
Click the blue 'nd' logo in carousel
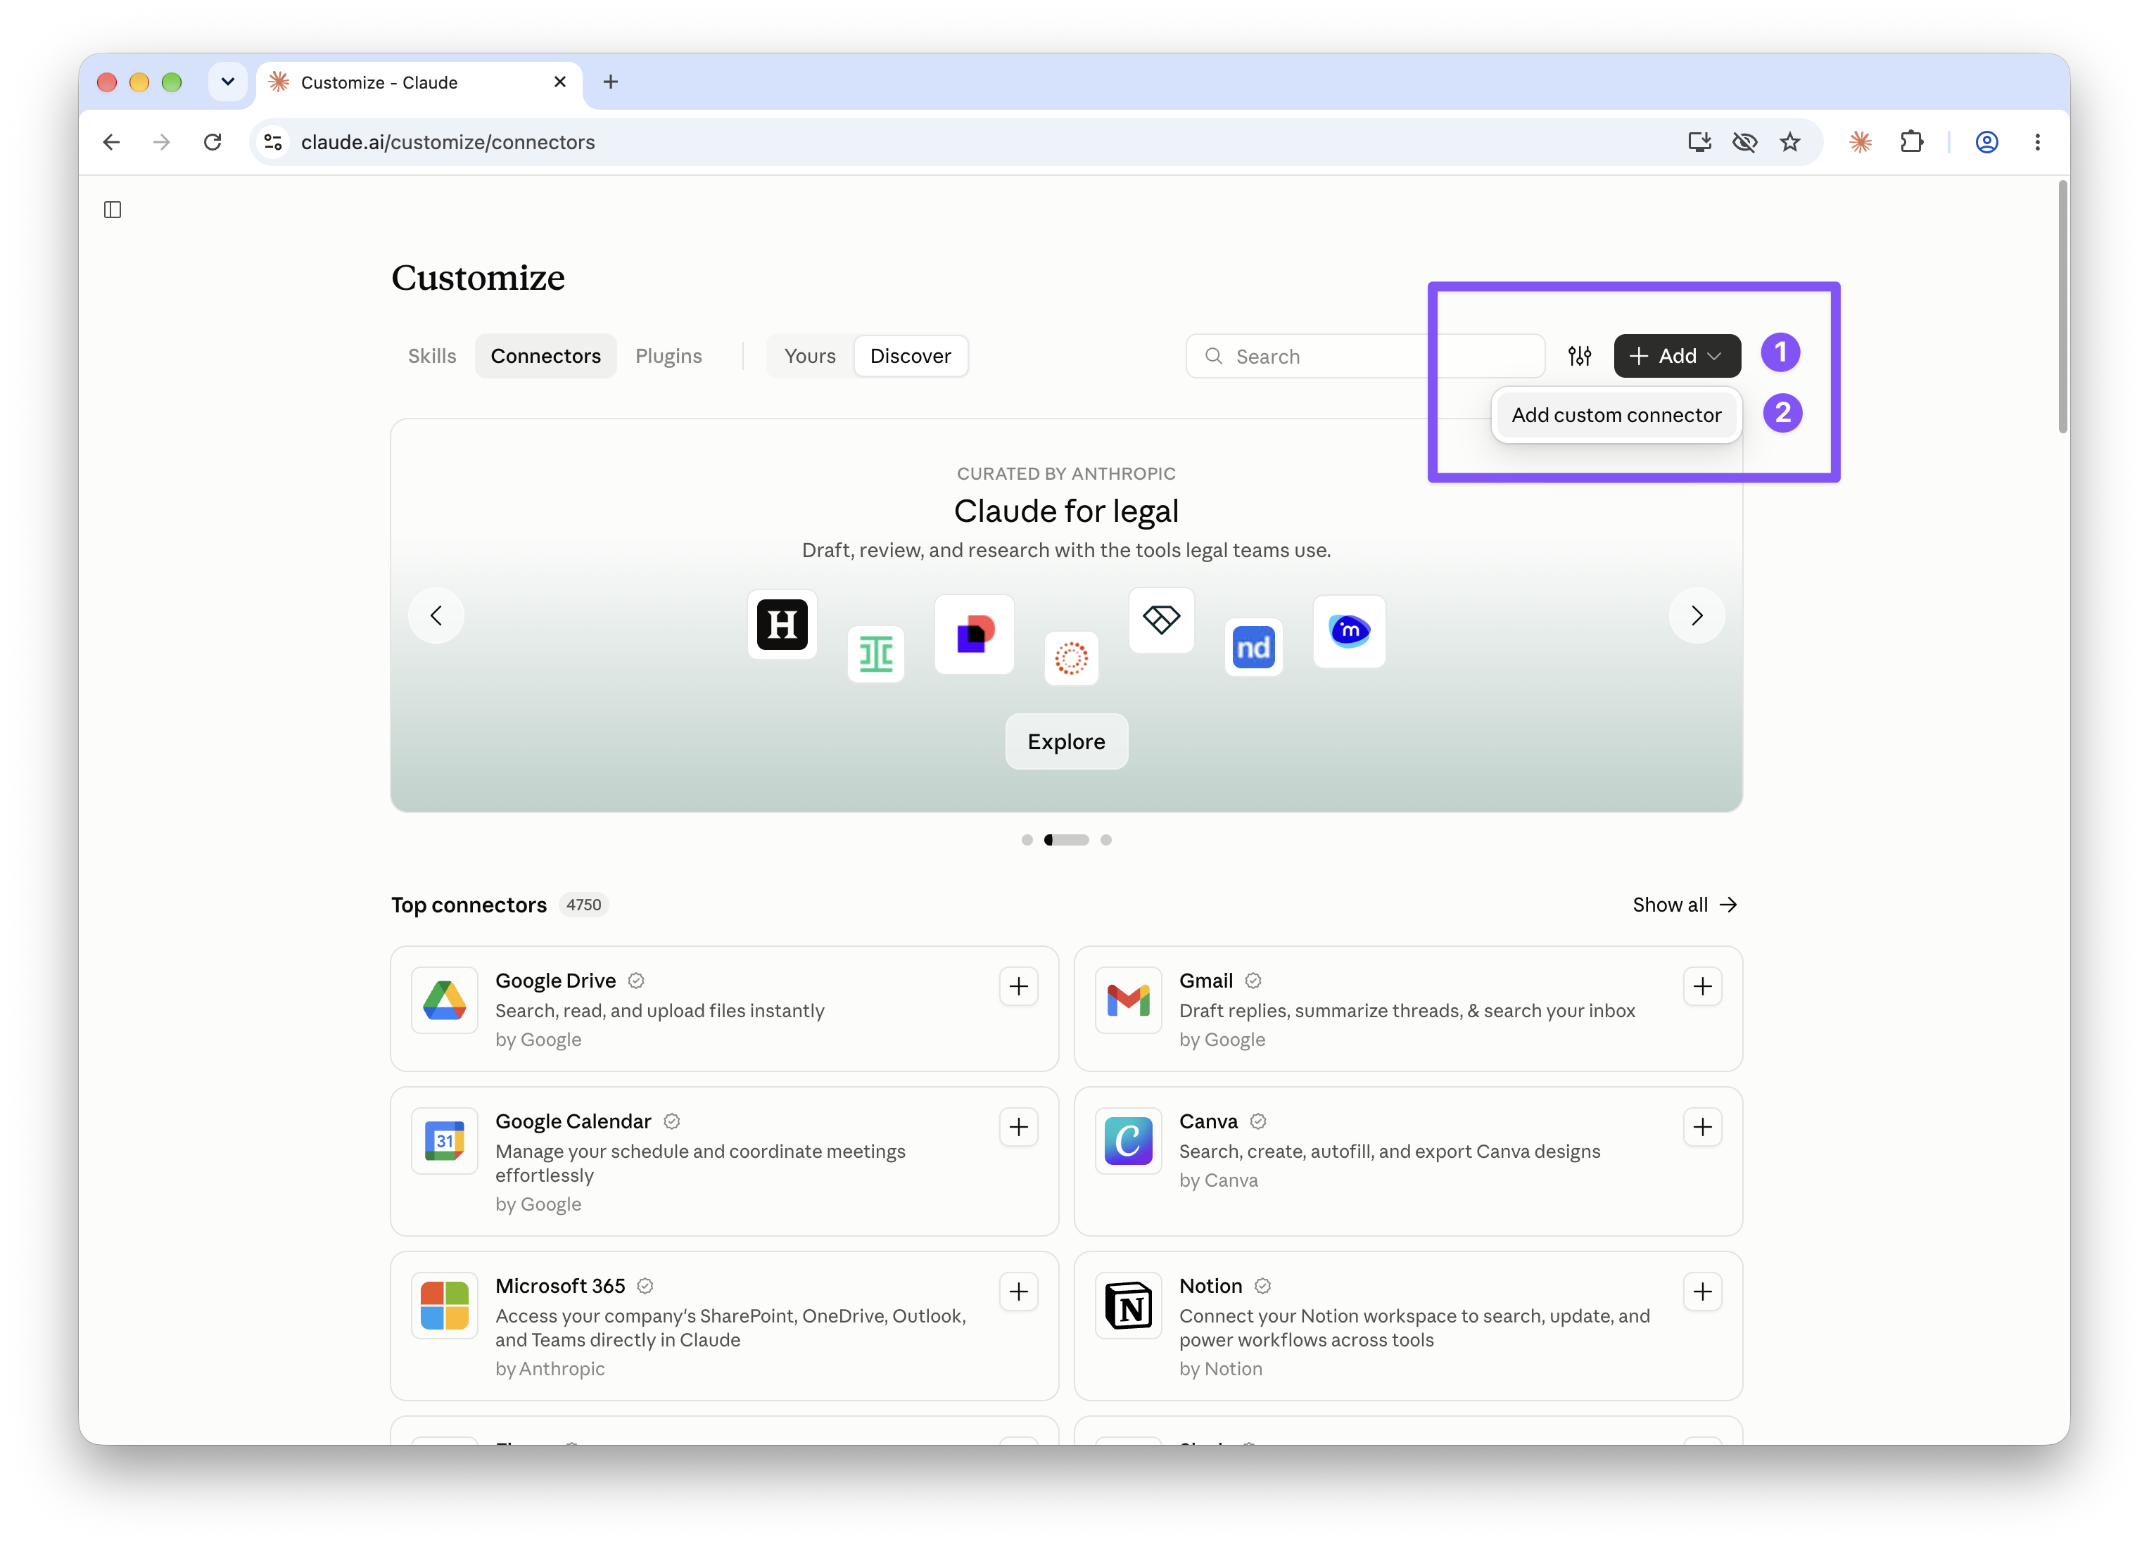[x=1254, y=647]
